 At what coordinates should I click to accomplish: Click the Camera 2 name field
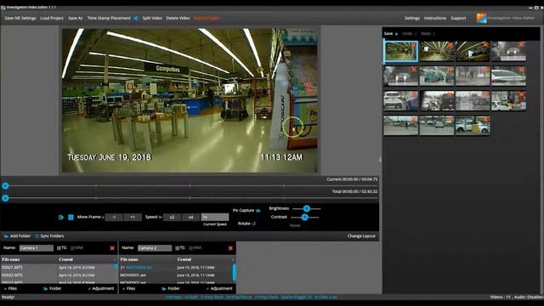pos(155,248)
